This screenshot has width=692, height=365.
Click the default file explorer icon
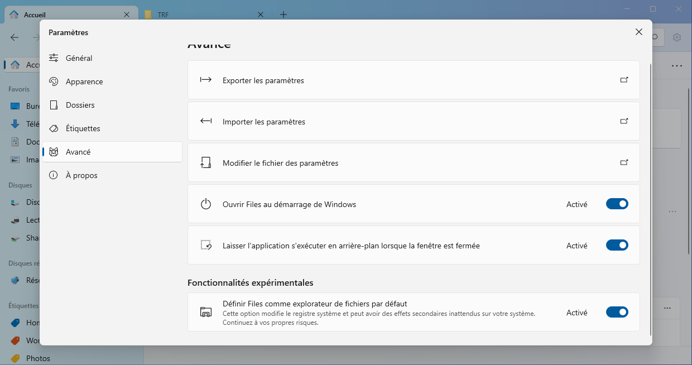(x=206, y=312)
